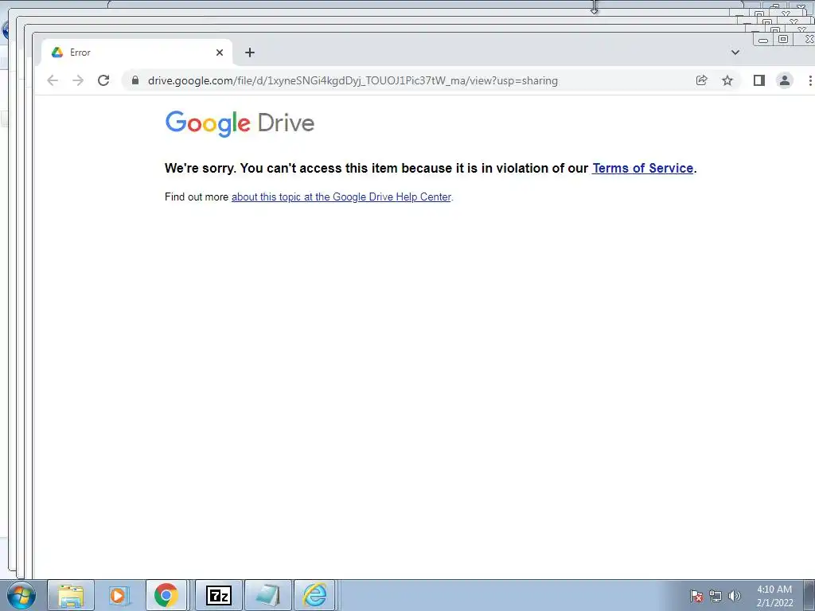
Task: Reload the Google Drive error page
Action: (103, 80)
